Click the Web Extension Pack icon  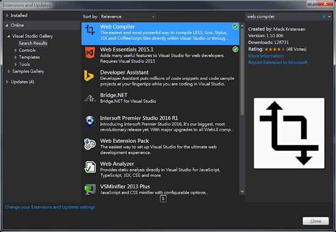tap(90, 144)
